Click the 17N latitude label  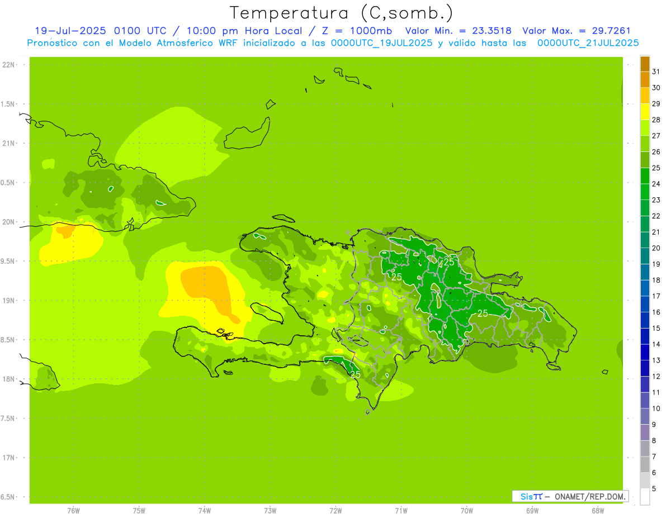9,458
